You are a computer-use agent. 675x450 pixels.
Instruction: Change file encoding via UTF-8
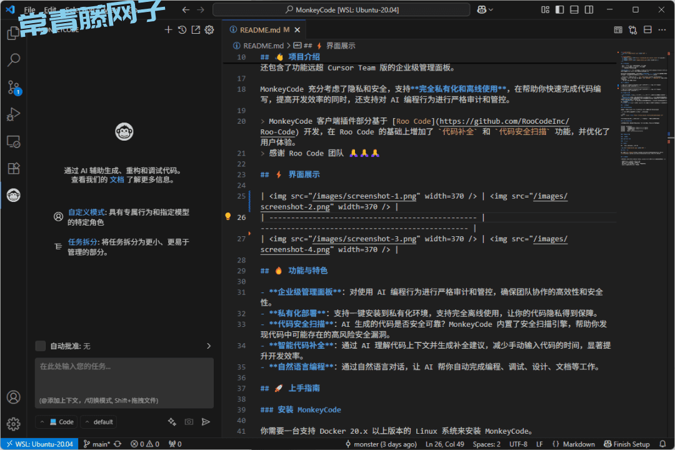click(x=518, y=444)
